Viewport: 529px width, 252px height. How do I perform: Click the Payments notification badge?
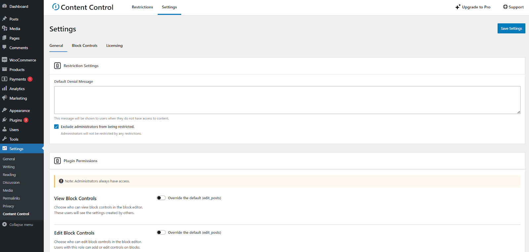pos(30,79)
